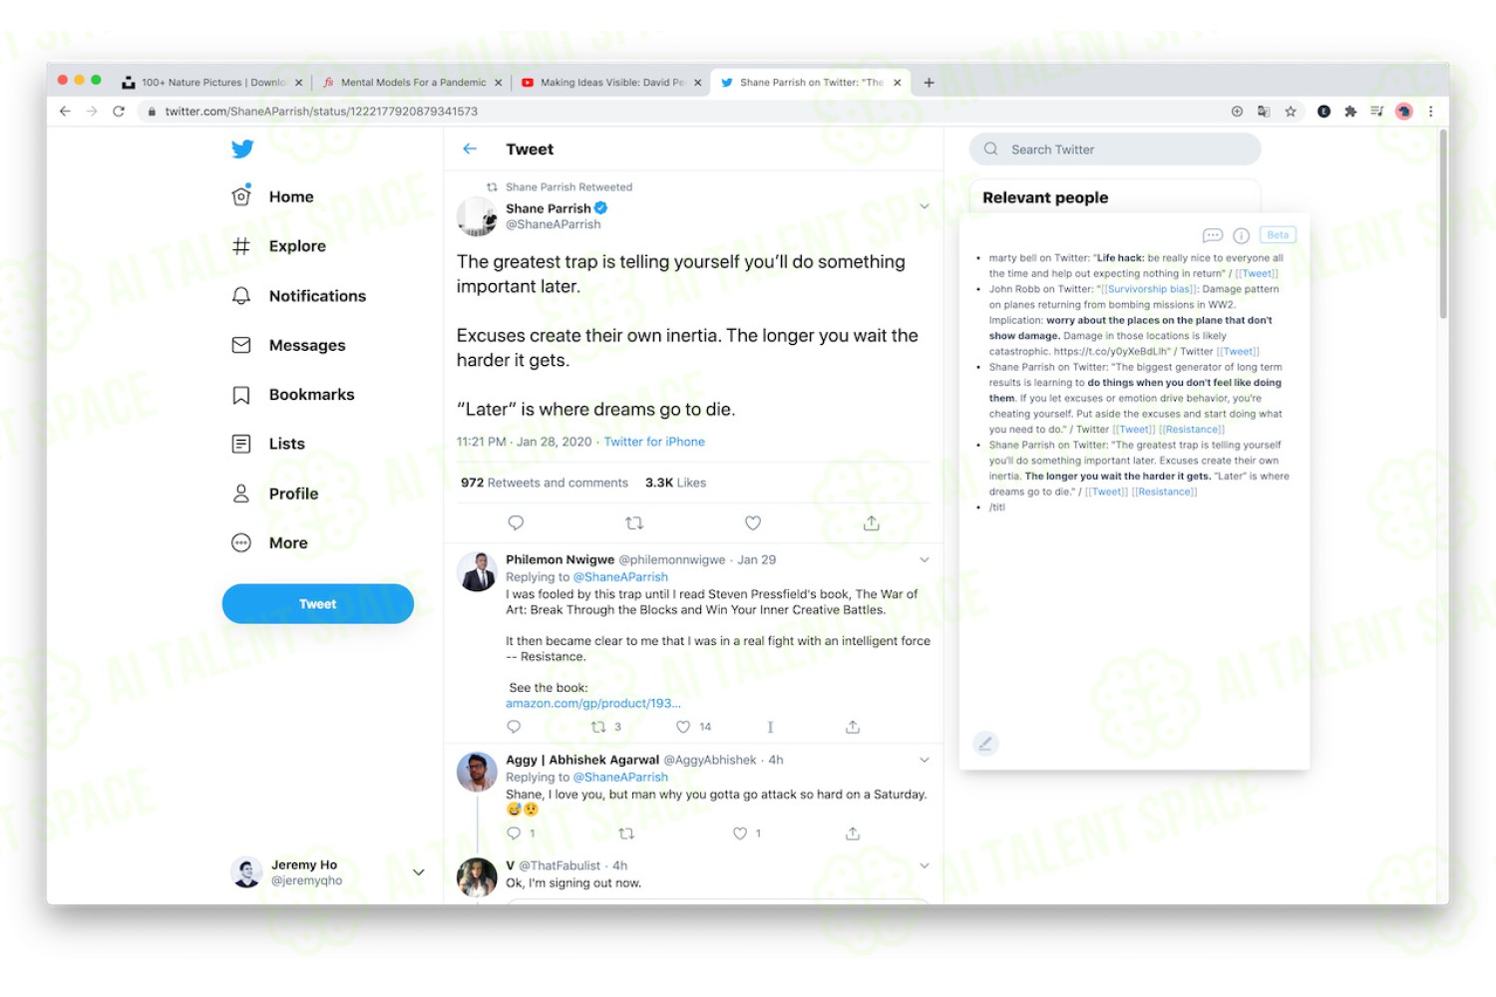Open the chevron menu on Philemon Nwigwe's reply
Screen dimensions: 1496x997
[925, 559]
